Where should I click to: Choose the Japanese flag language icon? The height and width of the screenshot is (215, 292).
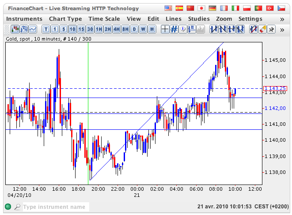(x=202, y=8)
